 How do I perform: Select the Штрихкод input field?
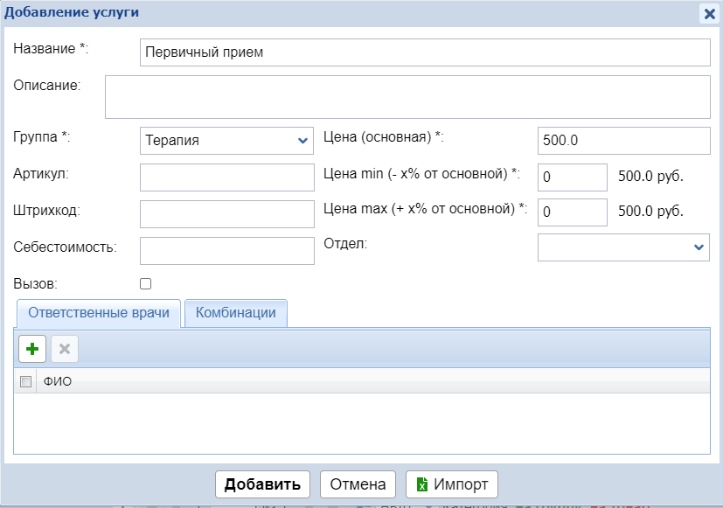point(226,214)
